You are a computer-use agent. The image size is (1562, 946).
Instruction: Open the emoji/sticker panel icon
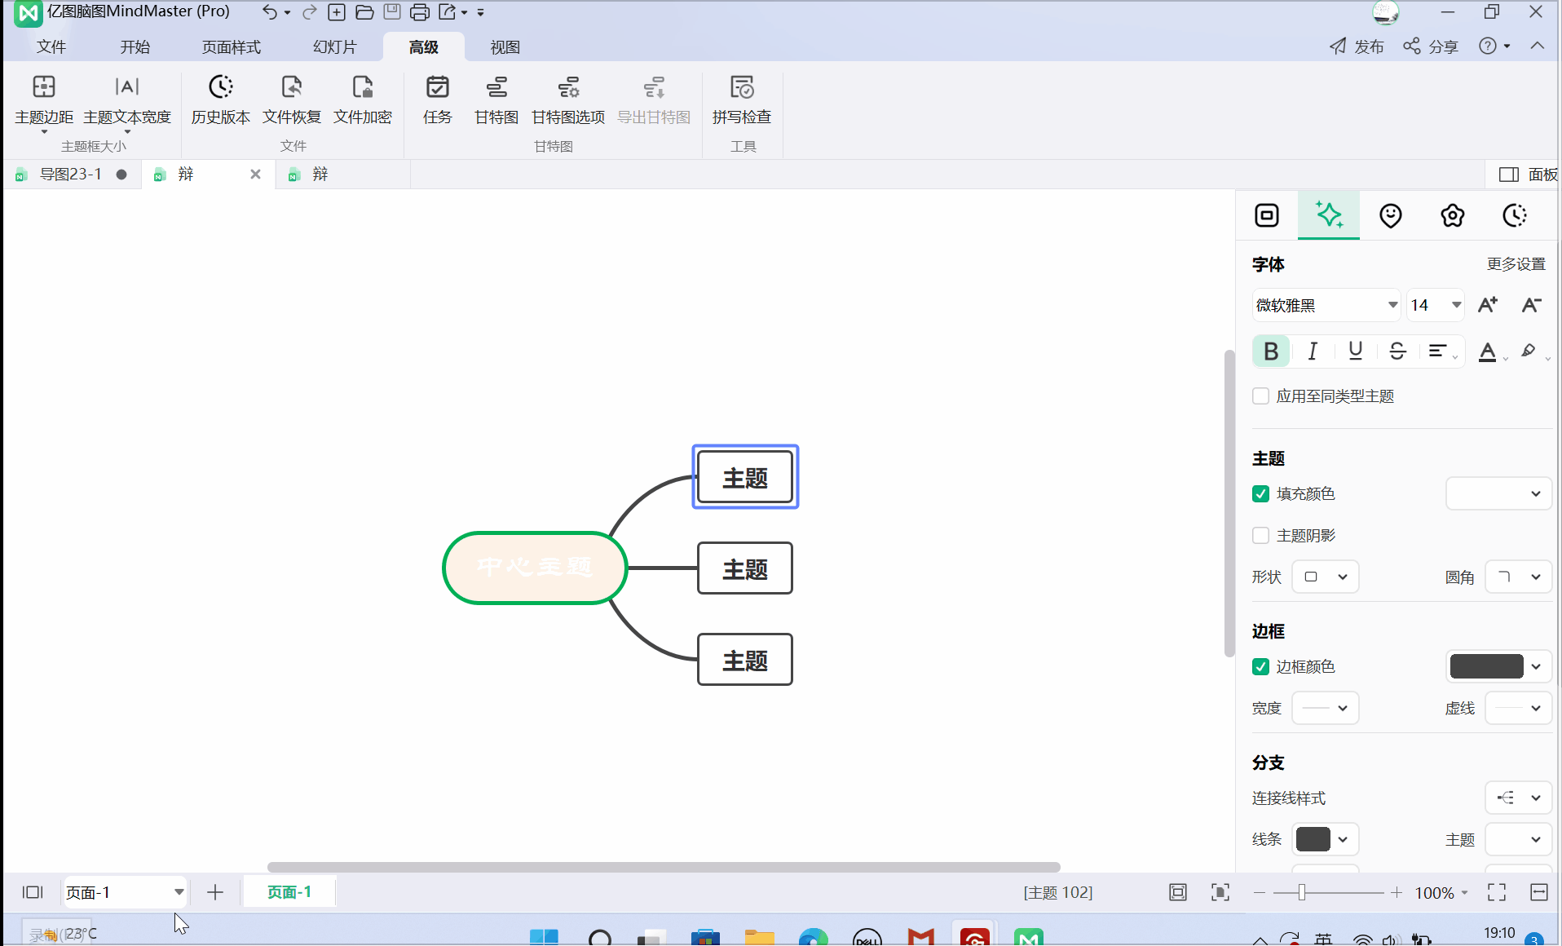[1391, 215]
